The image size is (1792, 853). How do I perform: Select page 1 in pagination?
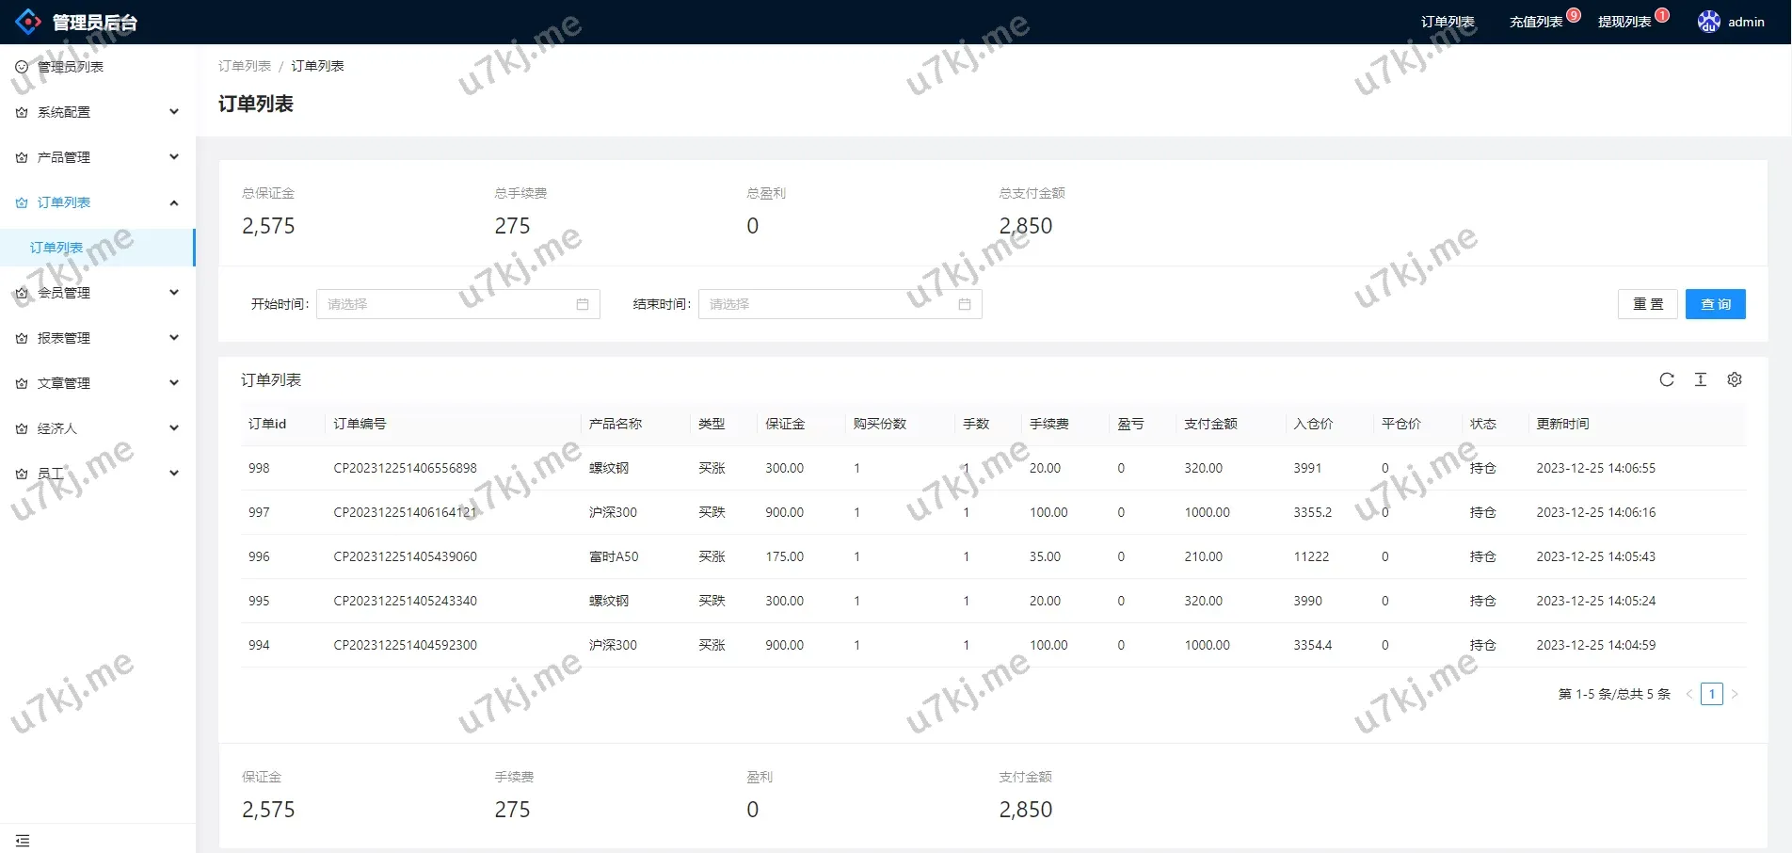pos(1711,694)
